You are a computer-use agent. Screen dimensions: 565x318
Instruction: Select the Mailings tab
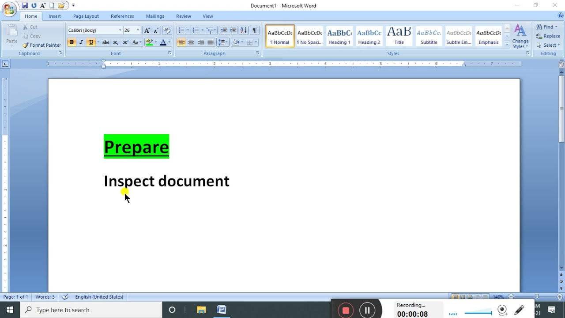pos(155,16)
